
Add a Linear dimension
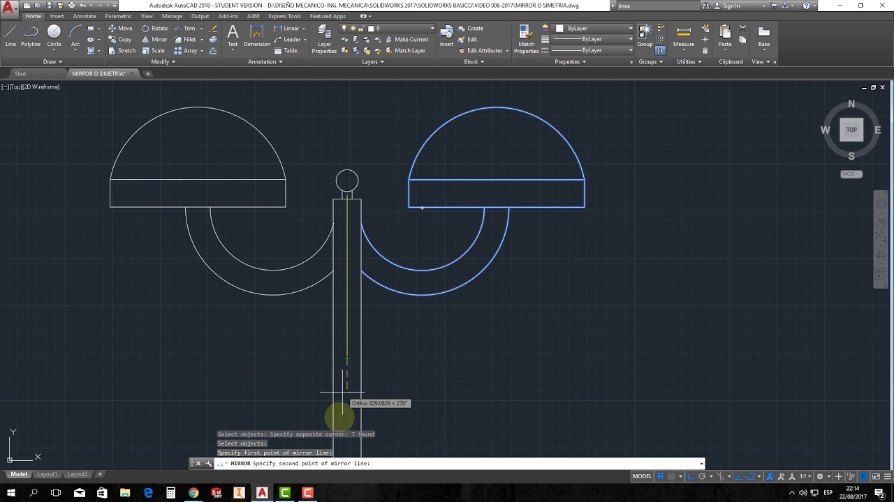(x=287, y=29)
